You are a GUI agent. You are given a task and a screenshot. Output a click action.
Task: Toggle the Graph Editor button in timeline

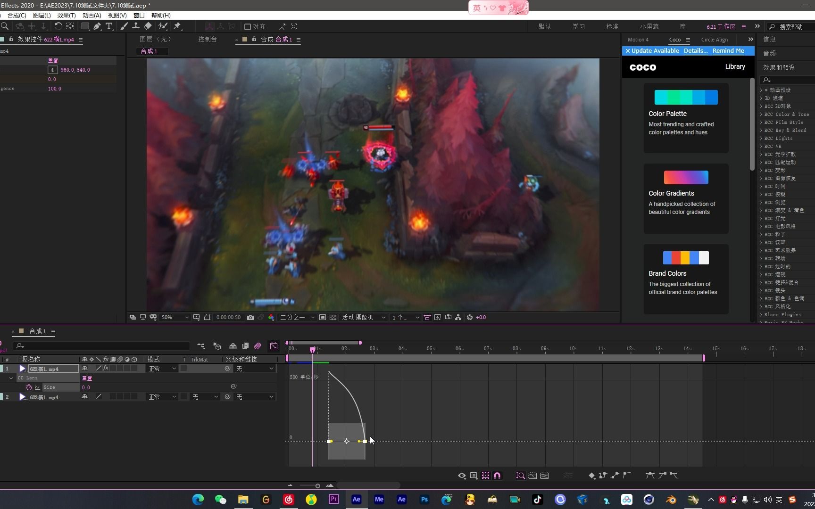[x=274, y=346]
